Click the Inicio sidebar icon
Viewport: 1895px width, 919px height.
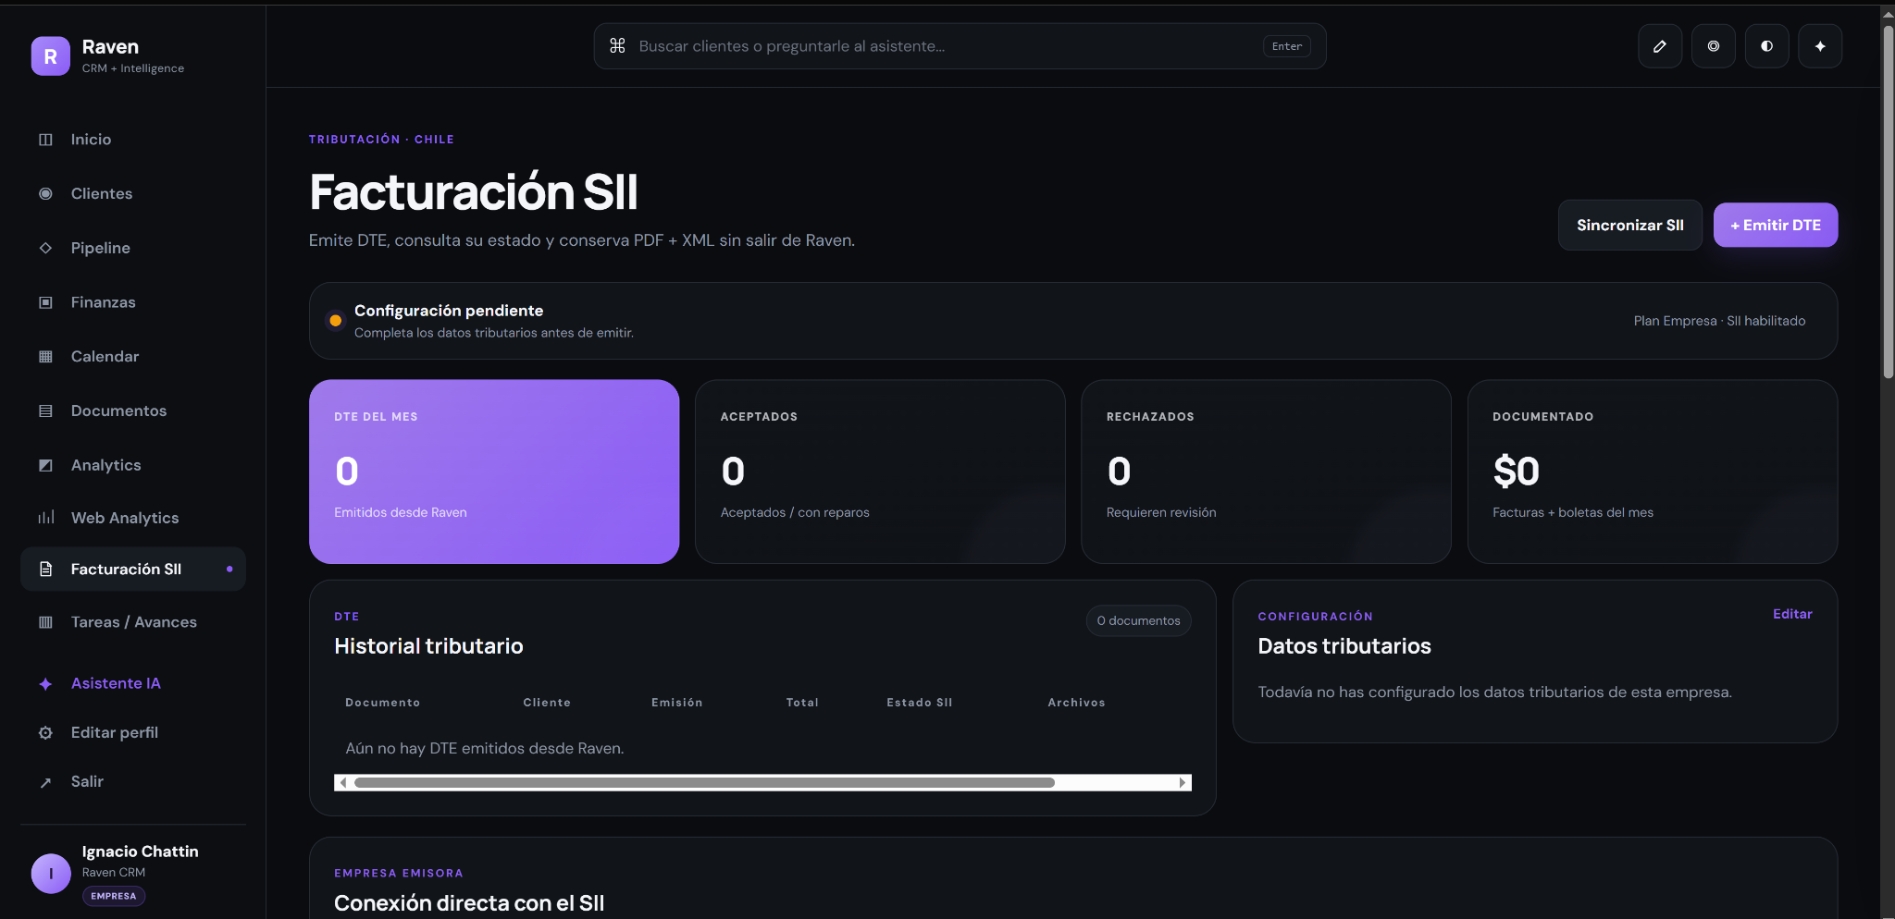[x=45, y=140]
